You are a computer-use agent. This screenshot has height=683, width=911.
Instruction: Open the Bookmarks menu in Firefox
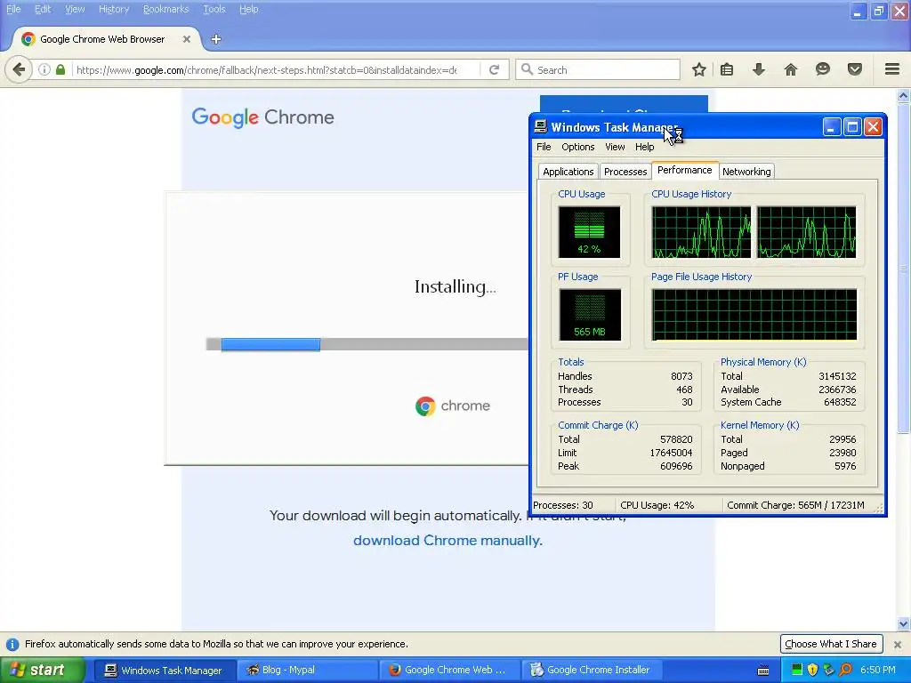166,9
